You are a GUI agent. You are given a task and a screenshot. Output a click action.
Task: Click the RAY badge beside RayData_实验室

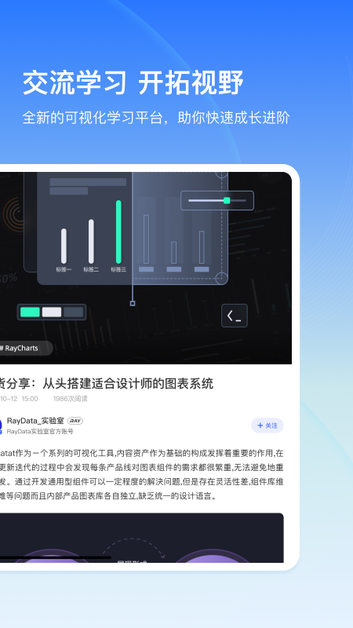coord(75,421)
